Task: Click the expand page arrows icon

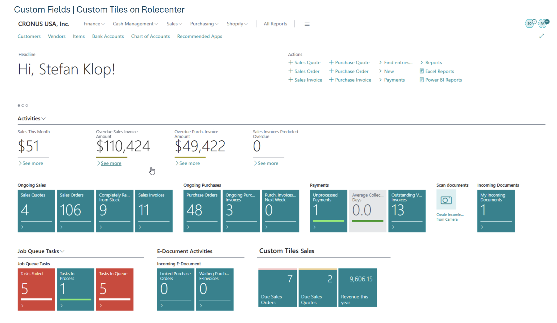Action: coord(542,36)
